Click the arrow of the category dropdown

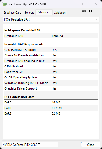click(96, 19)
